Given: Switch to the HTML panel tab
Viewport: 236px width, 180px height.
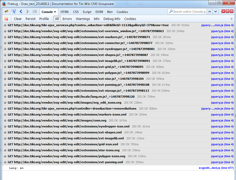Looking at the screenshot, I should pos(65,12).
